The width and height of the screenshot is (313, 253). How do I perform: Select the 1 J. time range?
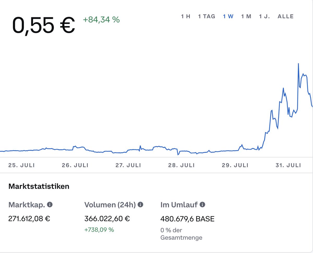(264, 16)
